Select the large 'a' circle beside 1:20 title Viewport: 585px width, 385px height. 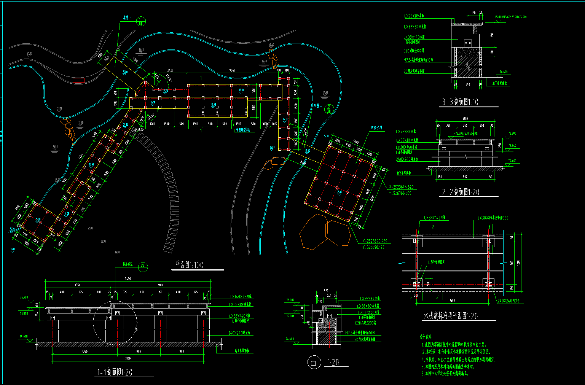click(314, 362)
